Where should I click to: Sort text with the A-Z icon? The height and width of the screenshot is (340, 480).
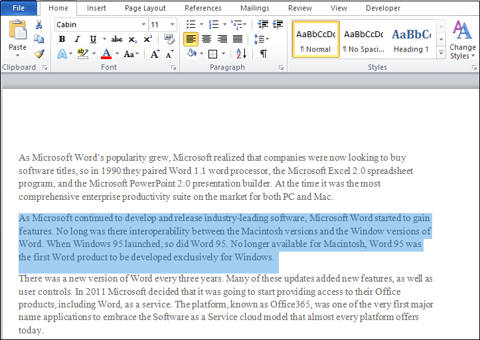(241, 54)
